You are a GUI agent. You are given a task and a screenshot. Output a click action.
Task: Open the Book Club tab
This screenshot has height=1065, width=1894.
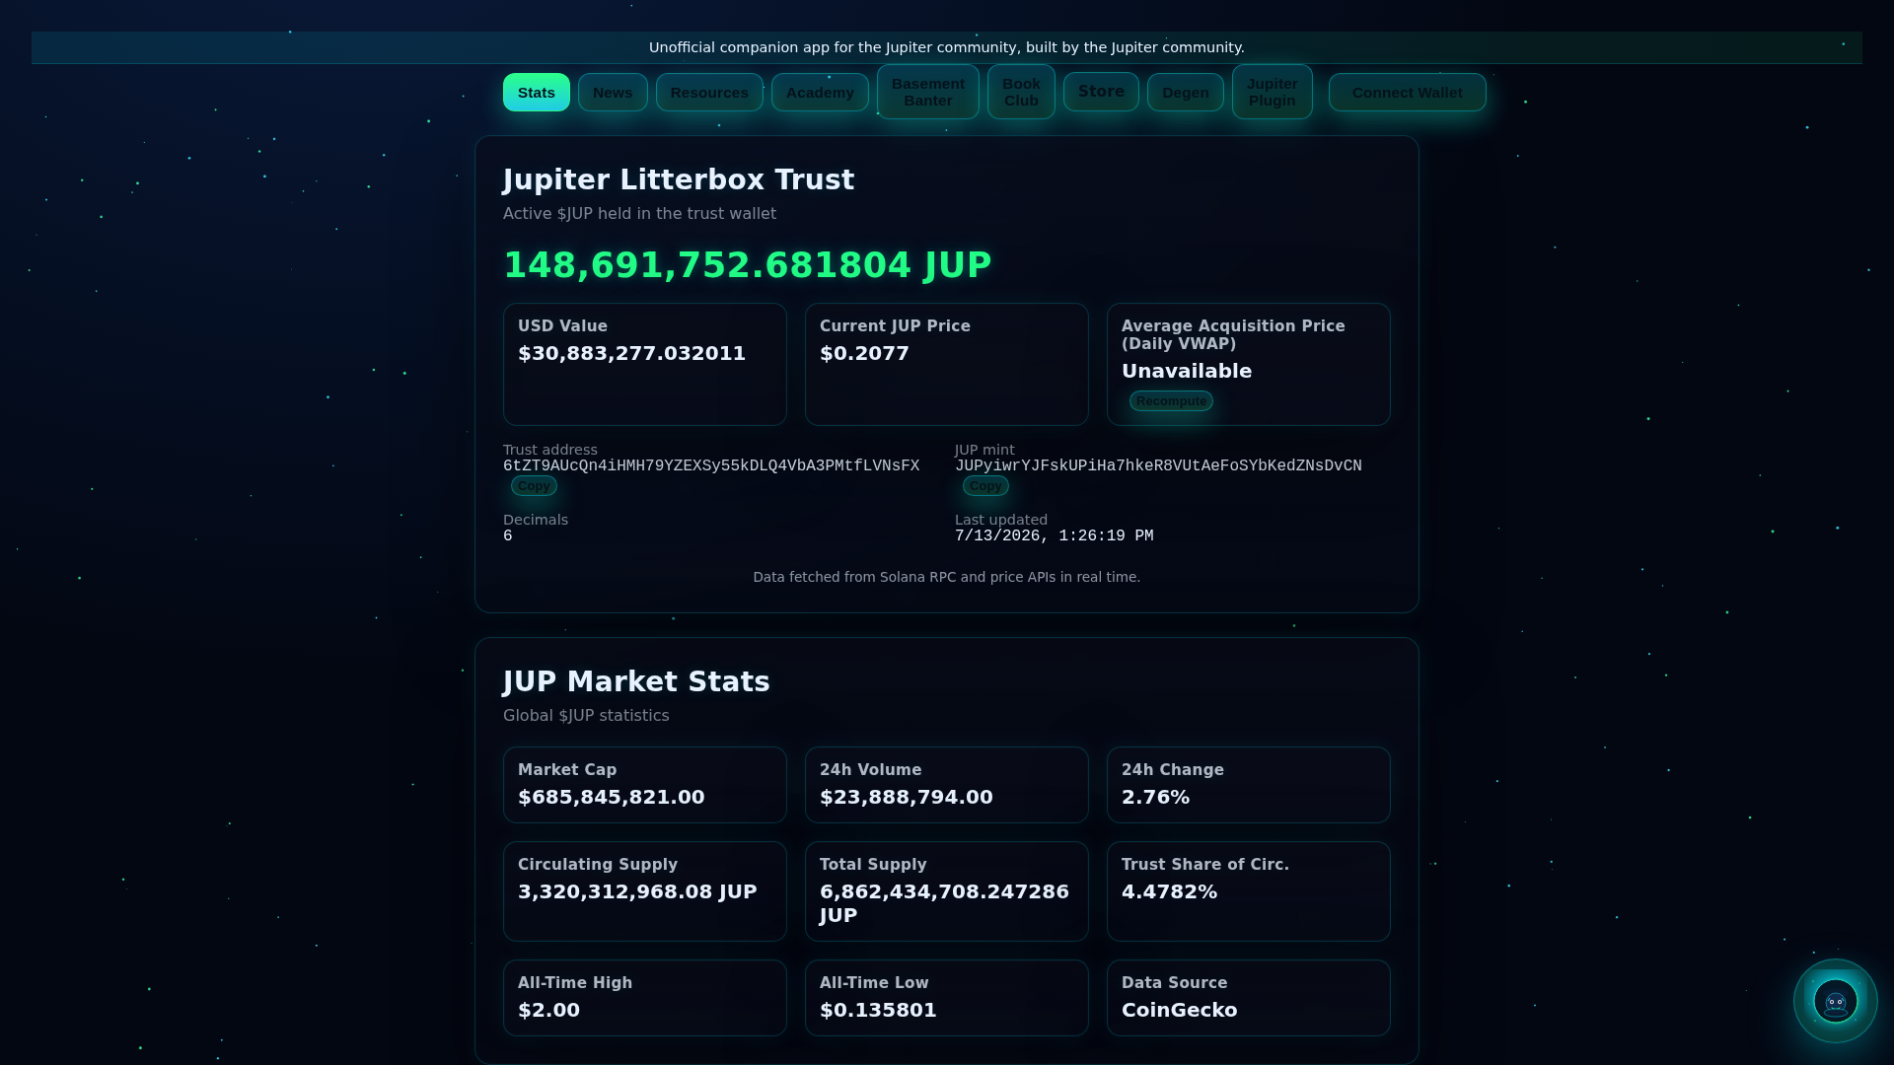[1021, 92]
